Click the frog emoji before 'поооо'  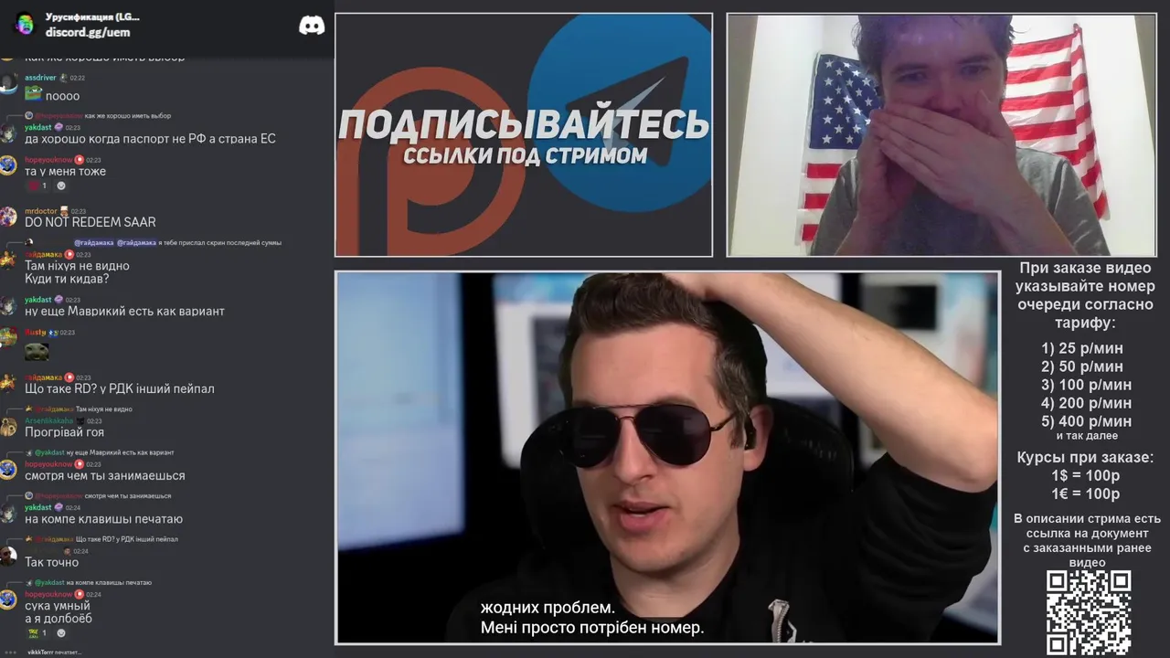[x=33, y=93]
